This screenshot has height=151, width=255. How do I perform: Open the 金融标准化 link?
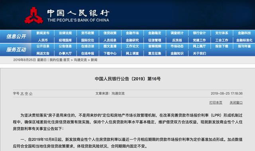[x=244, y=40]
